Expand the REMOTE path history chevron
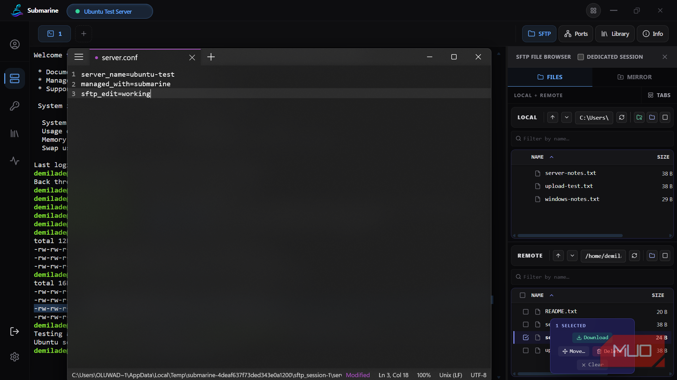 pyautogui.click(x=572, y=256)
